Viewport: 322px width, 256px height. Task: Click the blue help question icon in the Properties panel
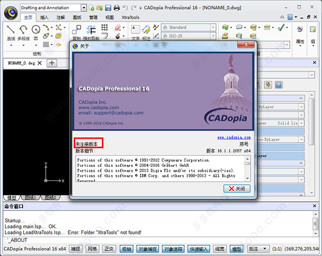(279, 85)
